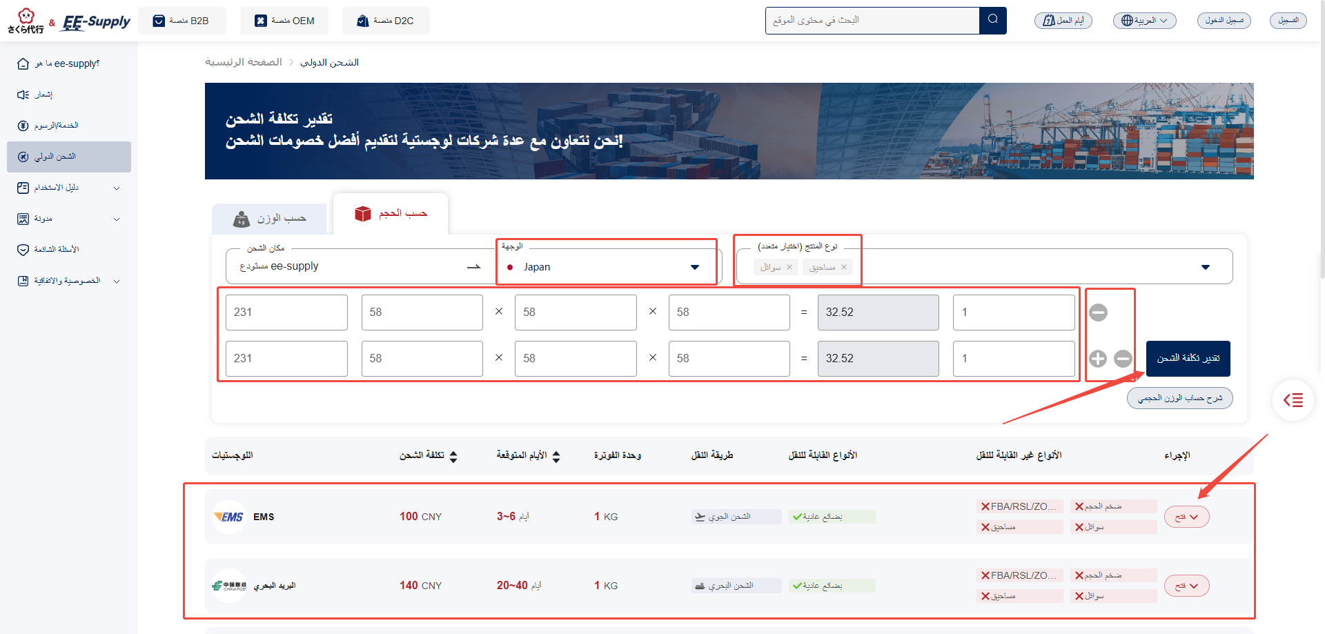Click the floating red menu list icon
The width and height of the screenshot is (1325, 634).
click(x=1293, y=400)
